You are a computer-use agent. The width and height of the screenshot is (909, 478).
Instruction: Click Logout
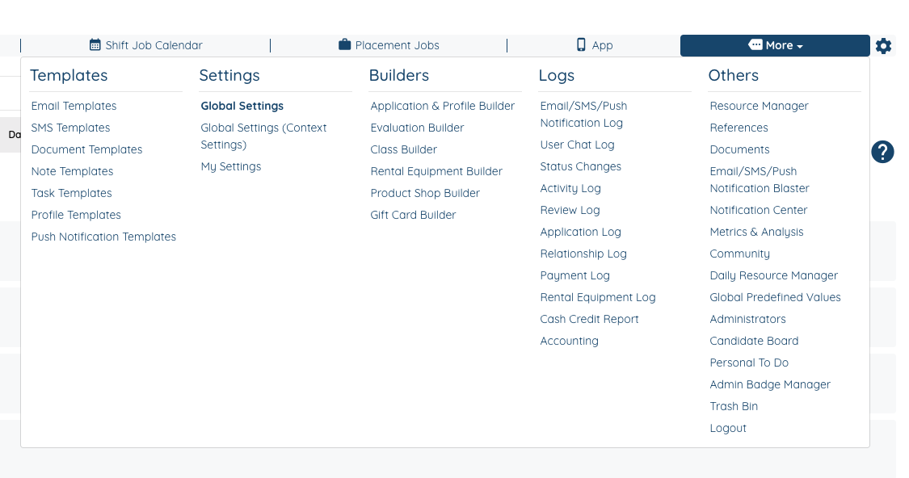point(728,428)
